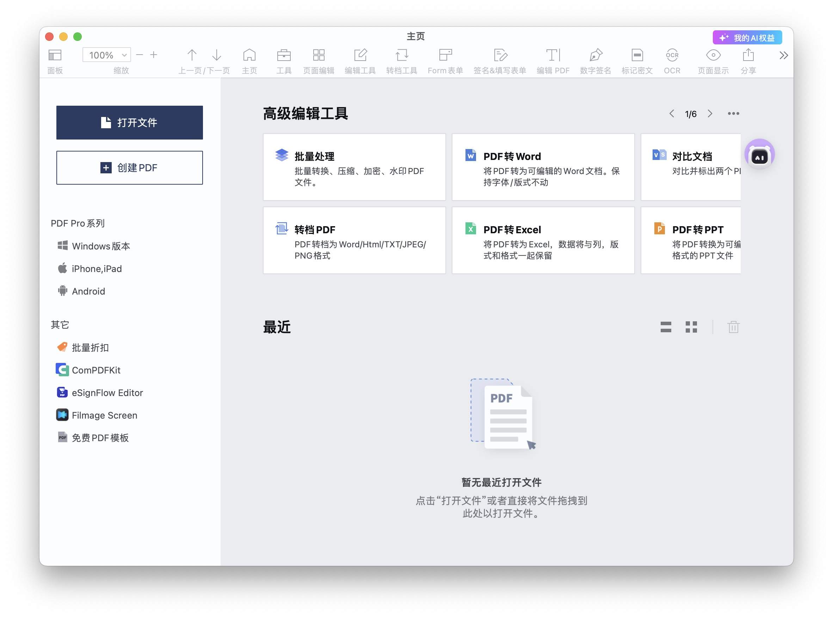This screenshot has width=833, height=618.
Task: Open the OCR tool
Action: (x=672, y=60)
